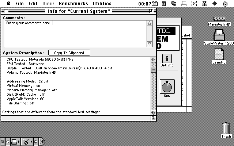Screen dimensions: 234x146
Task: Collapse the Control Strip with end tab
Action: 42,141
